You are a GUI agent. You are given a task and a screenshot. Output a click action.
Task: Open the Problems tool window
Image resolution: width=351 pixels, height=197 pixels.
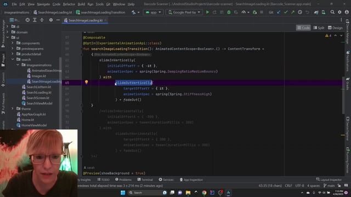click(123, 179)
